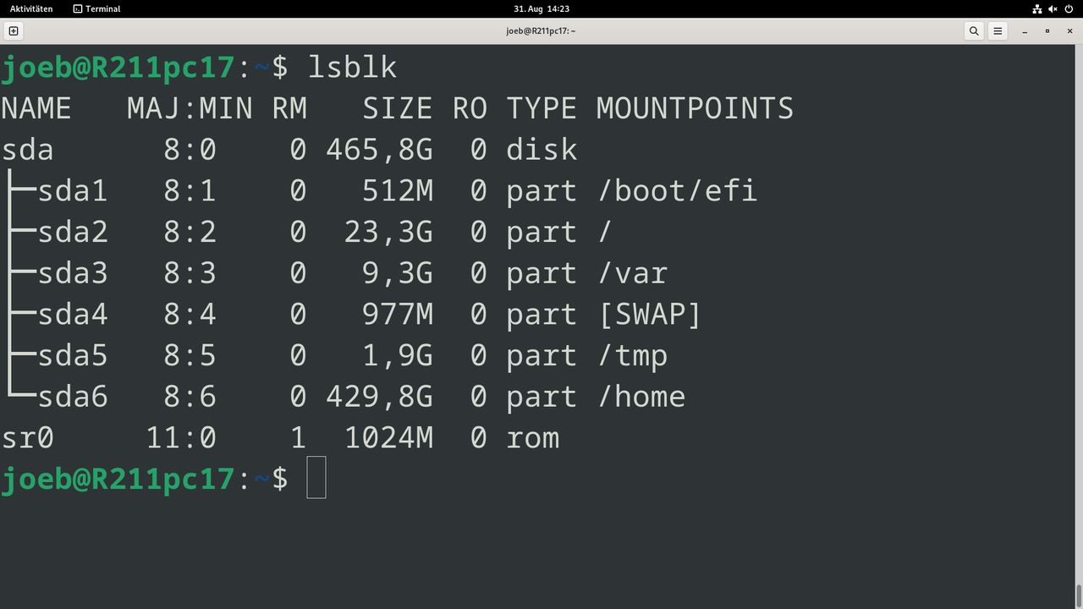Click the /tmp mountpoint
The image size is (1083, 609).
tap(632, 356)
